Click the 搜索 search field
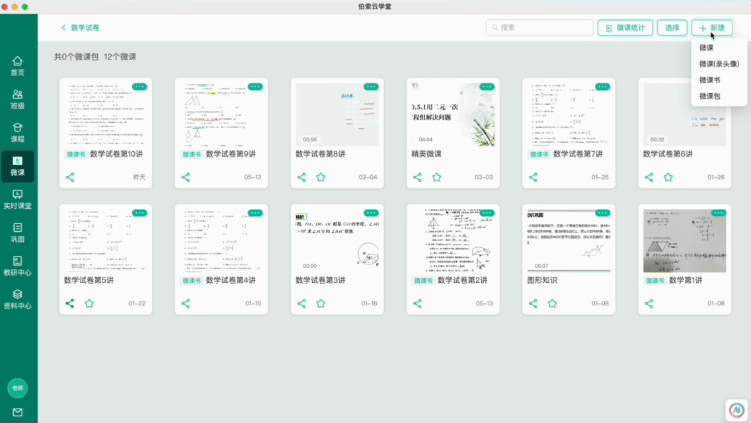This screenshot has width=751, height=423. point(539,28)
